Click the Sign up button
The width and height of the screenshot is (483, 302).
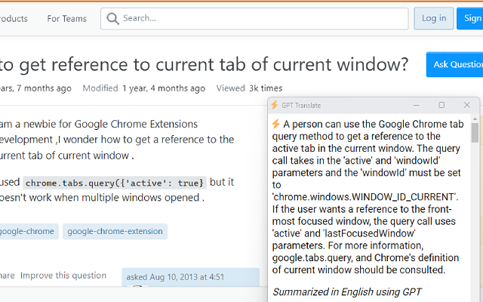470,18
